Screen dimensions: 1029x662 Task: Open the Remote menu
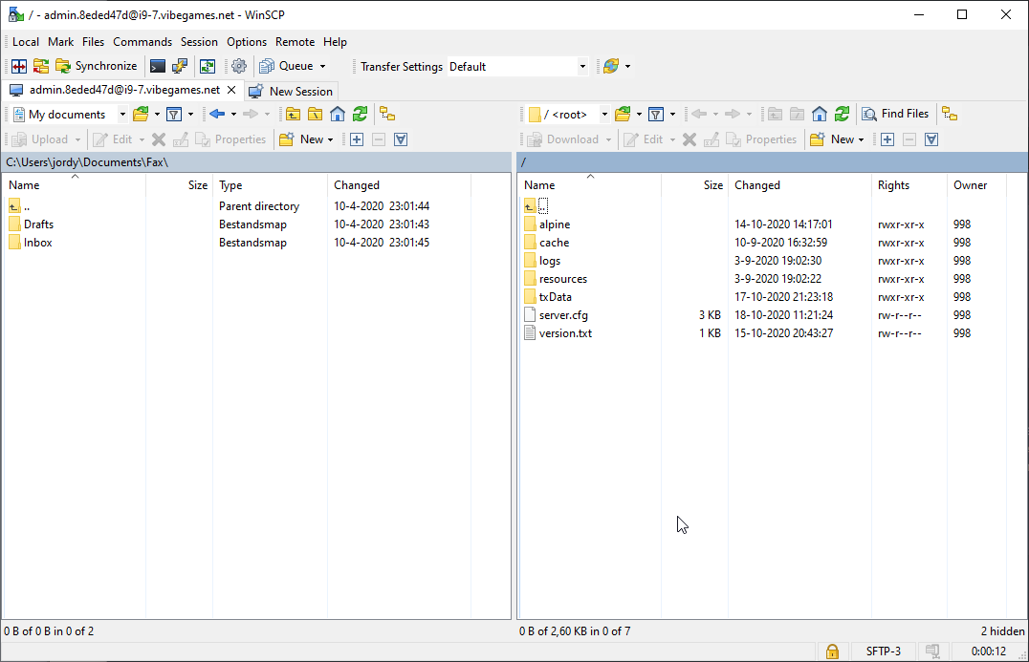coord(295,42)
